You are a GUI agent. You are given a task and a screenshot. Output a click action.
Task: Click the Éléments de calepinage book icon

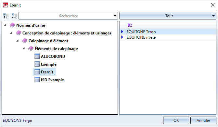tap(31, 48)
